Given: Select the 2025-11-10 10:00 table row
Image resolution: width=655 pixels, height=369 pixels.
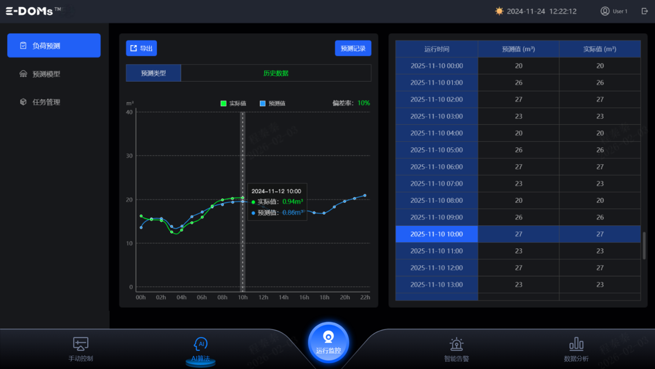Looking at the screenshot, I should pos(518,234).
